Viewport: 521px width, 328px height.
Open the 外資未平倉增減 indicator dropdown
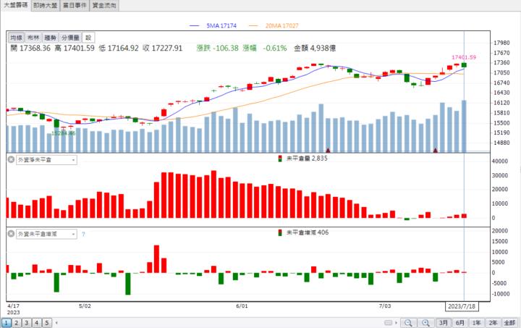click(46, 234)
